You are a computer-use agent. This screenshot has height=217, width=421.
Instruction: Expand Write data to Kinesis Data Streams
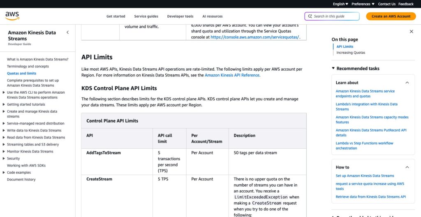[x=4, y=131]
